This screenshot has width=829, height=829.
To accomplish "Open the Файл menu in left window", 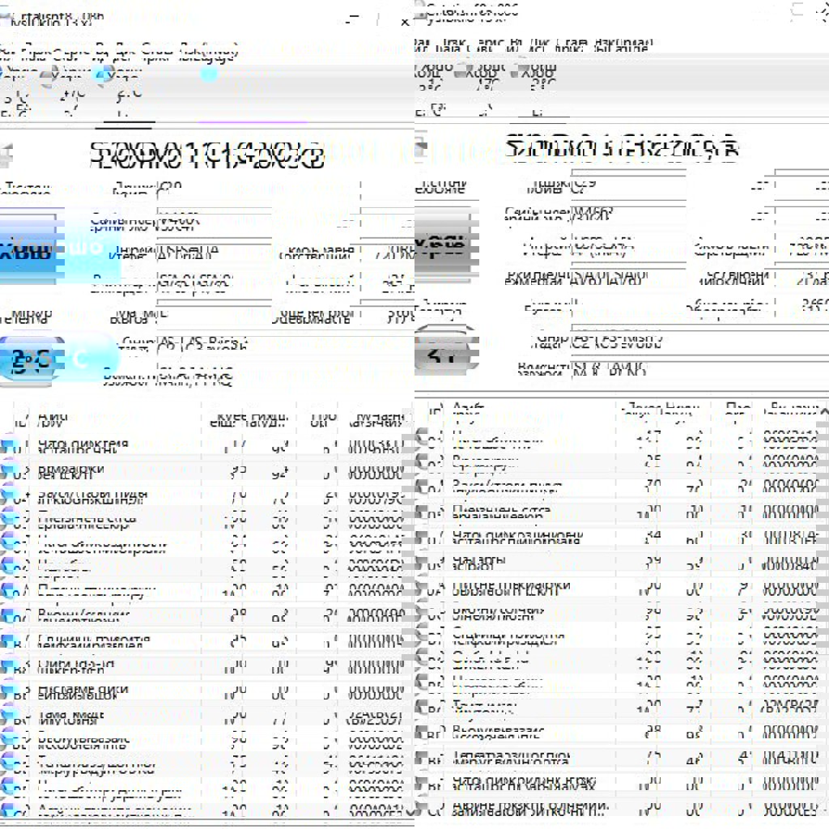I will click(x=6, y=50).
